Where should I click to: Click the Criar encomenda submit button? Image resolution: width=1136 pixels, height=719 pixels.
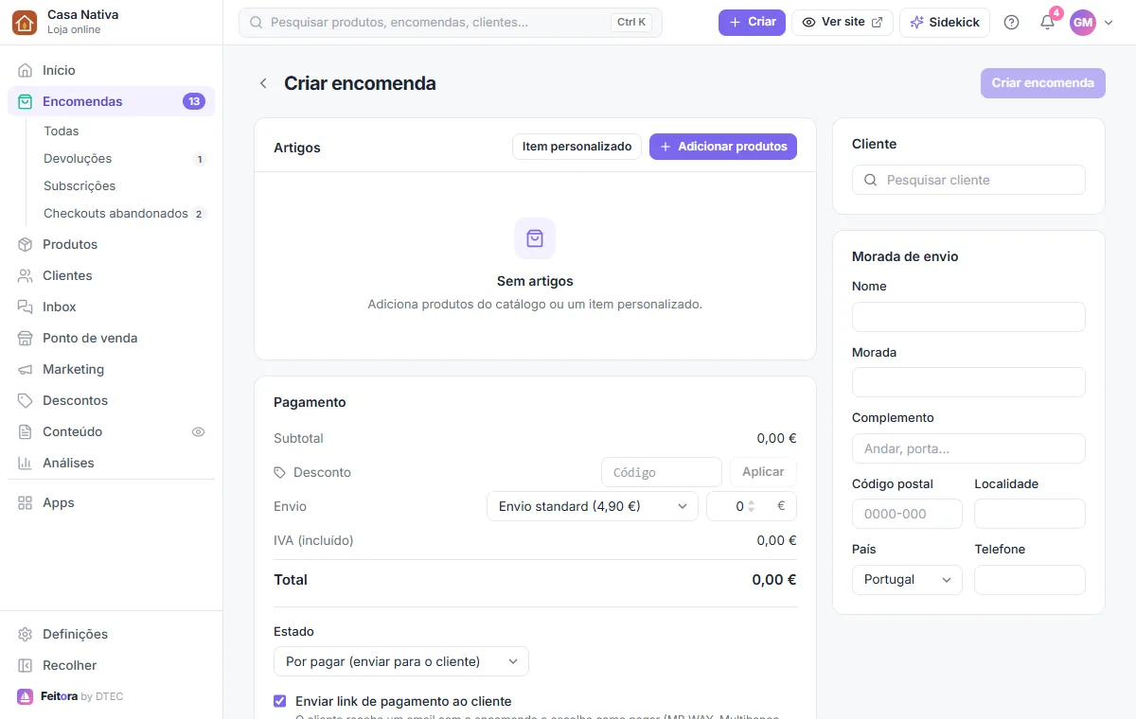coord(1042,83)
